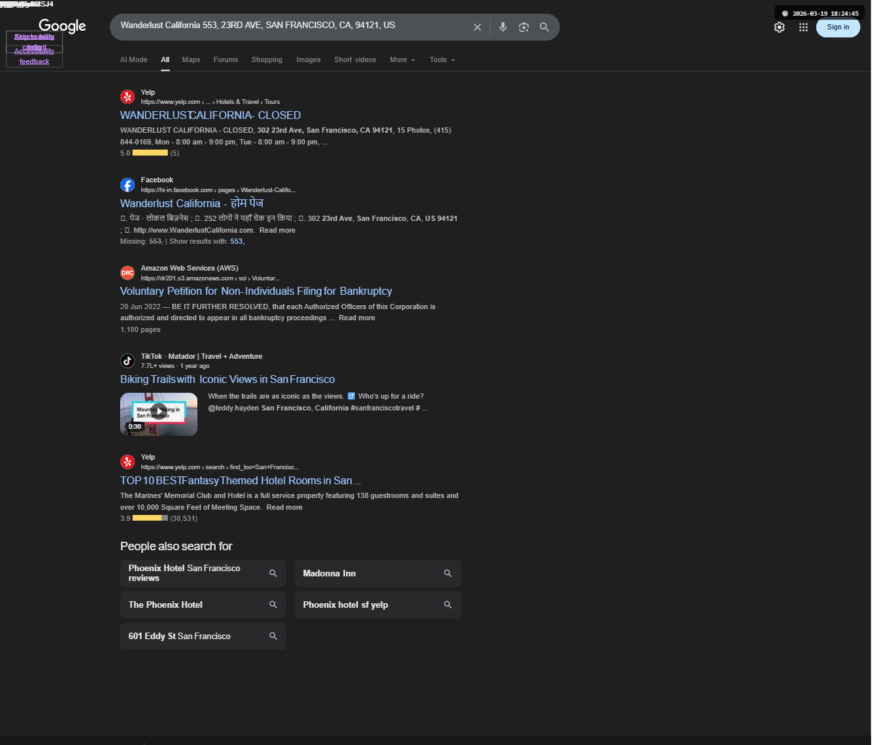
Task: Click the TikTok · Matador | Travel + Adventure source
Action: 201,356
